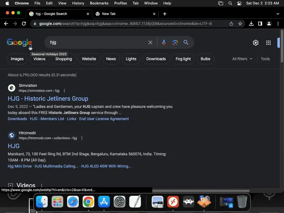Select the Downloads filter chip
The width and height of the screenshot is (284, 213).
click(156, 59)
